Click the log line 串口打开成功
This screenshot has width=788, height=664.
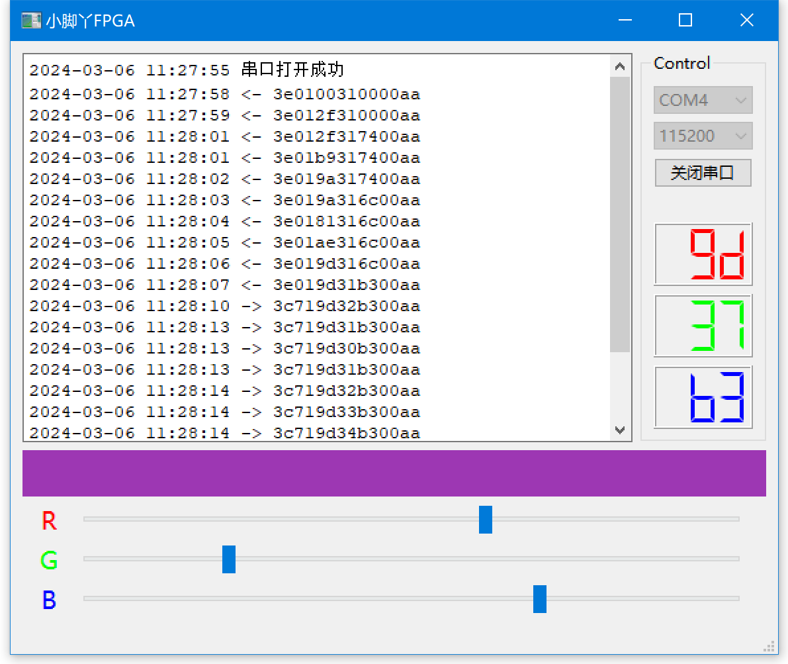click(x=187, y=70)
